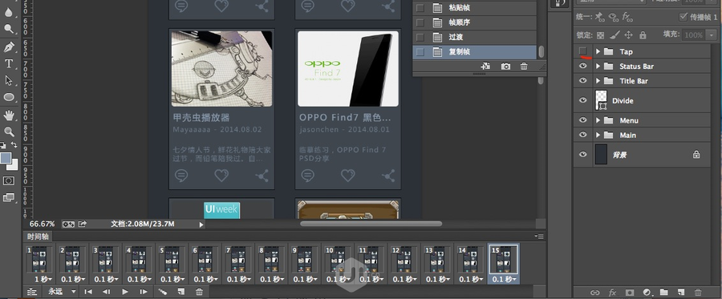722x299 pixels.
Task: Select the Ellipse shape tool
Action: (9, 97)
